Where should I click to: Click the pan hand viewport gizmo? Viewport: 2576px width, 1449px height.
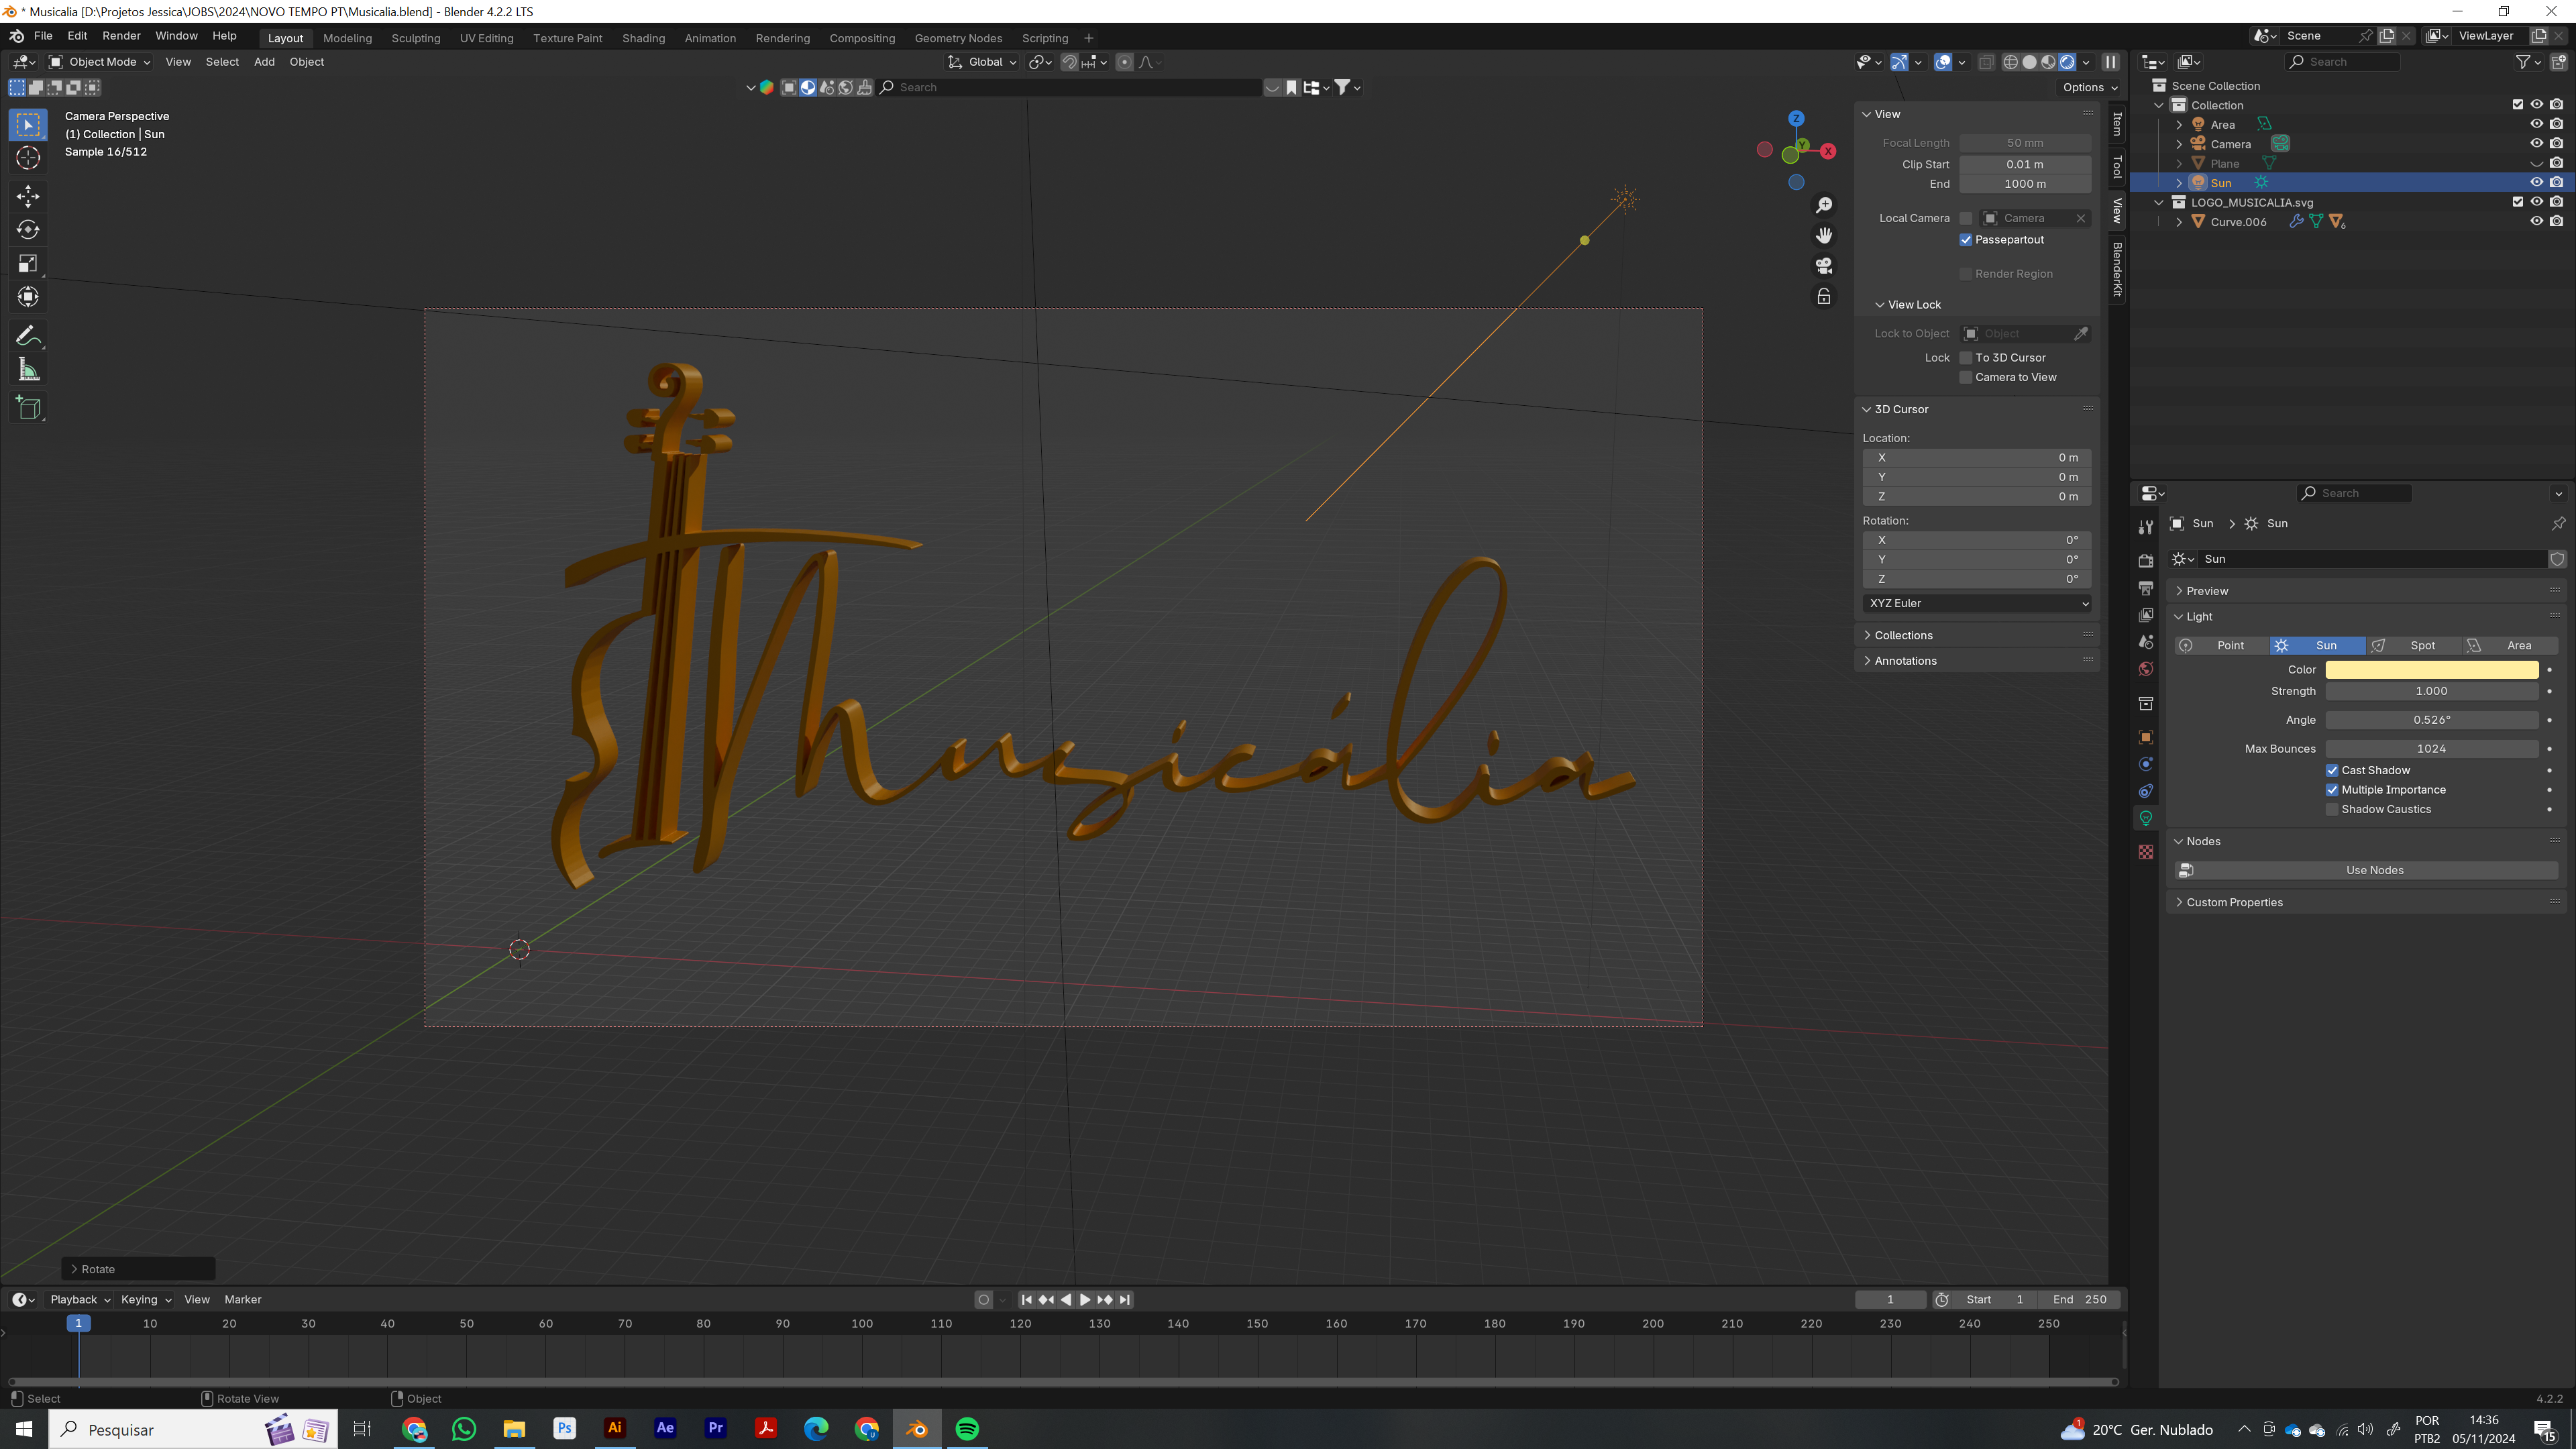[x=1824, y=235]
